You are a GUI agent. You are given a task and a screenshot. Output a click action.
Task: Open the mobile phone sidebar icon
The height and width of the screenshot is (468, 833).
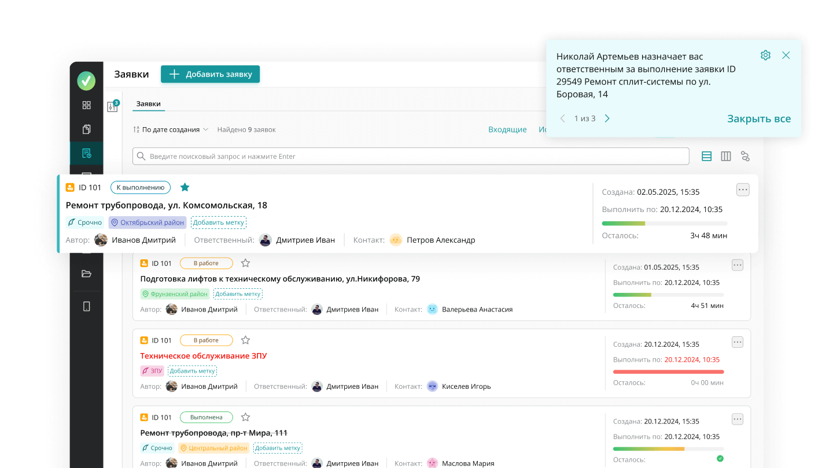[x=87, y=306]
